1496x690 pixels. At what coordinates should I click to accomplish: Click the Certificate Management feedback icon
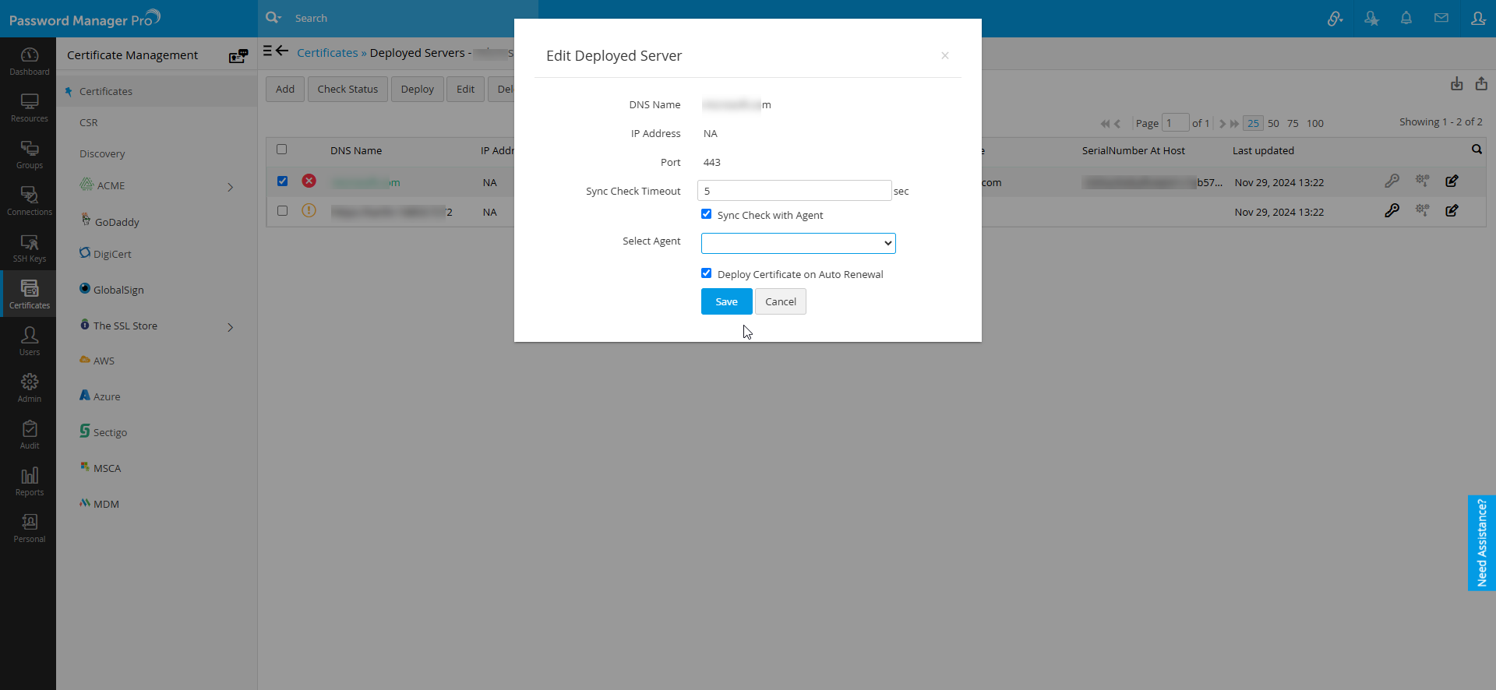(x=238, y=55)
